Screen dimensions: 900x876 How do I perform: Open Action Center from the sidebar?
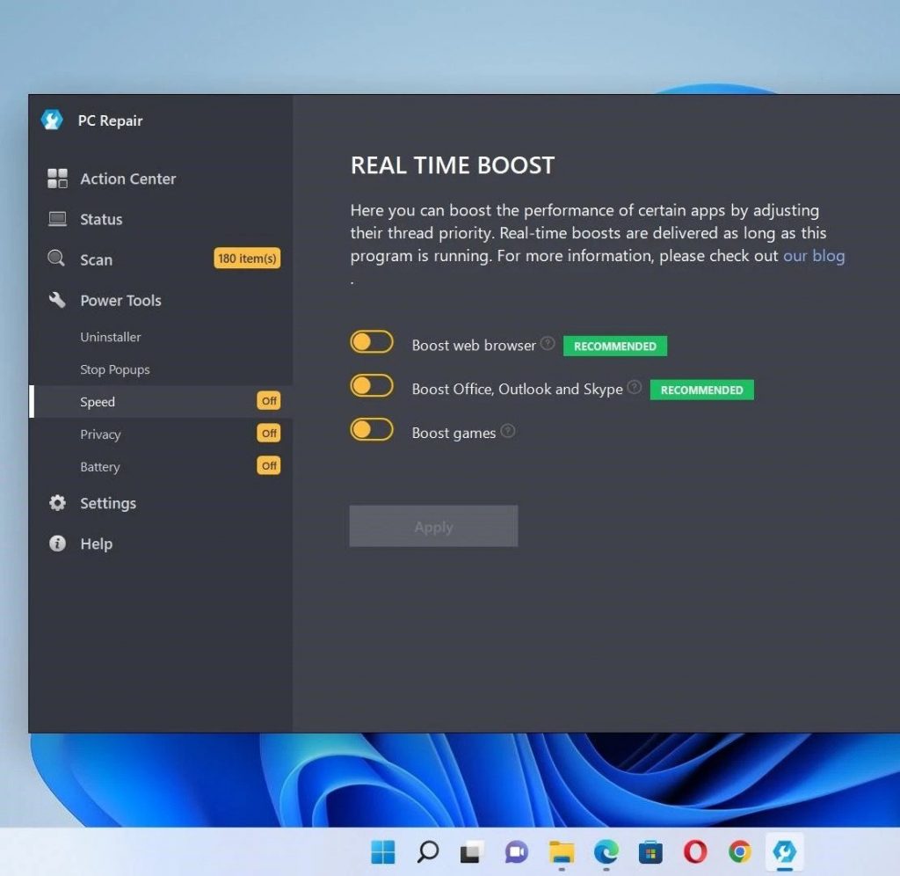click(127, 179)
